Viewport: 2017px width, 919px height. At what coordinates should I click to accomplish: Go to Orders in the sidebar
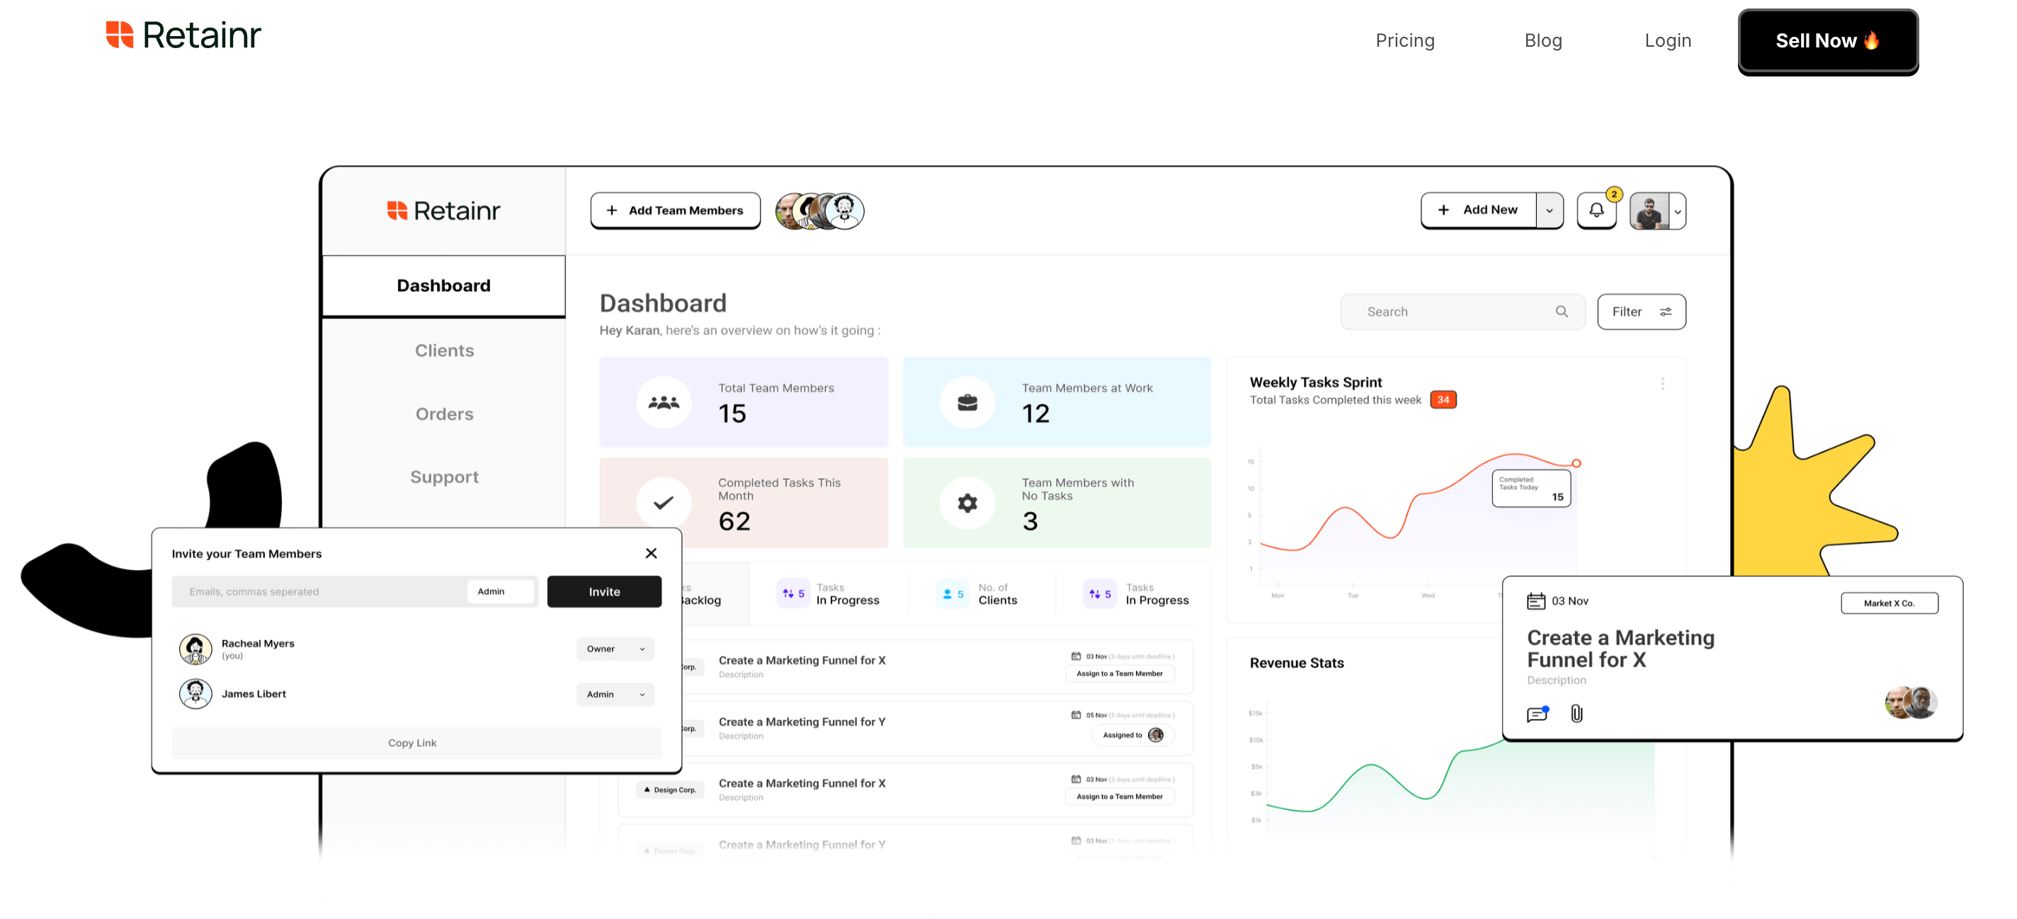[x=444, y=414]
